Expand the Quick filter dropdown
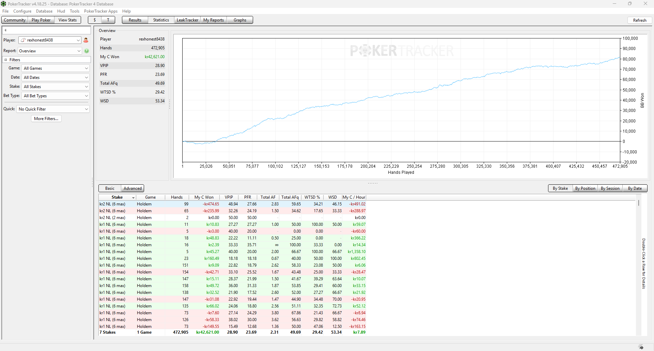The width and height of the screenshot is (654, 351). [53, 109]
